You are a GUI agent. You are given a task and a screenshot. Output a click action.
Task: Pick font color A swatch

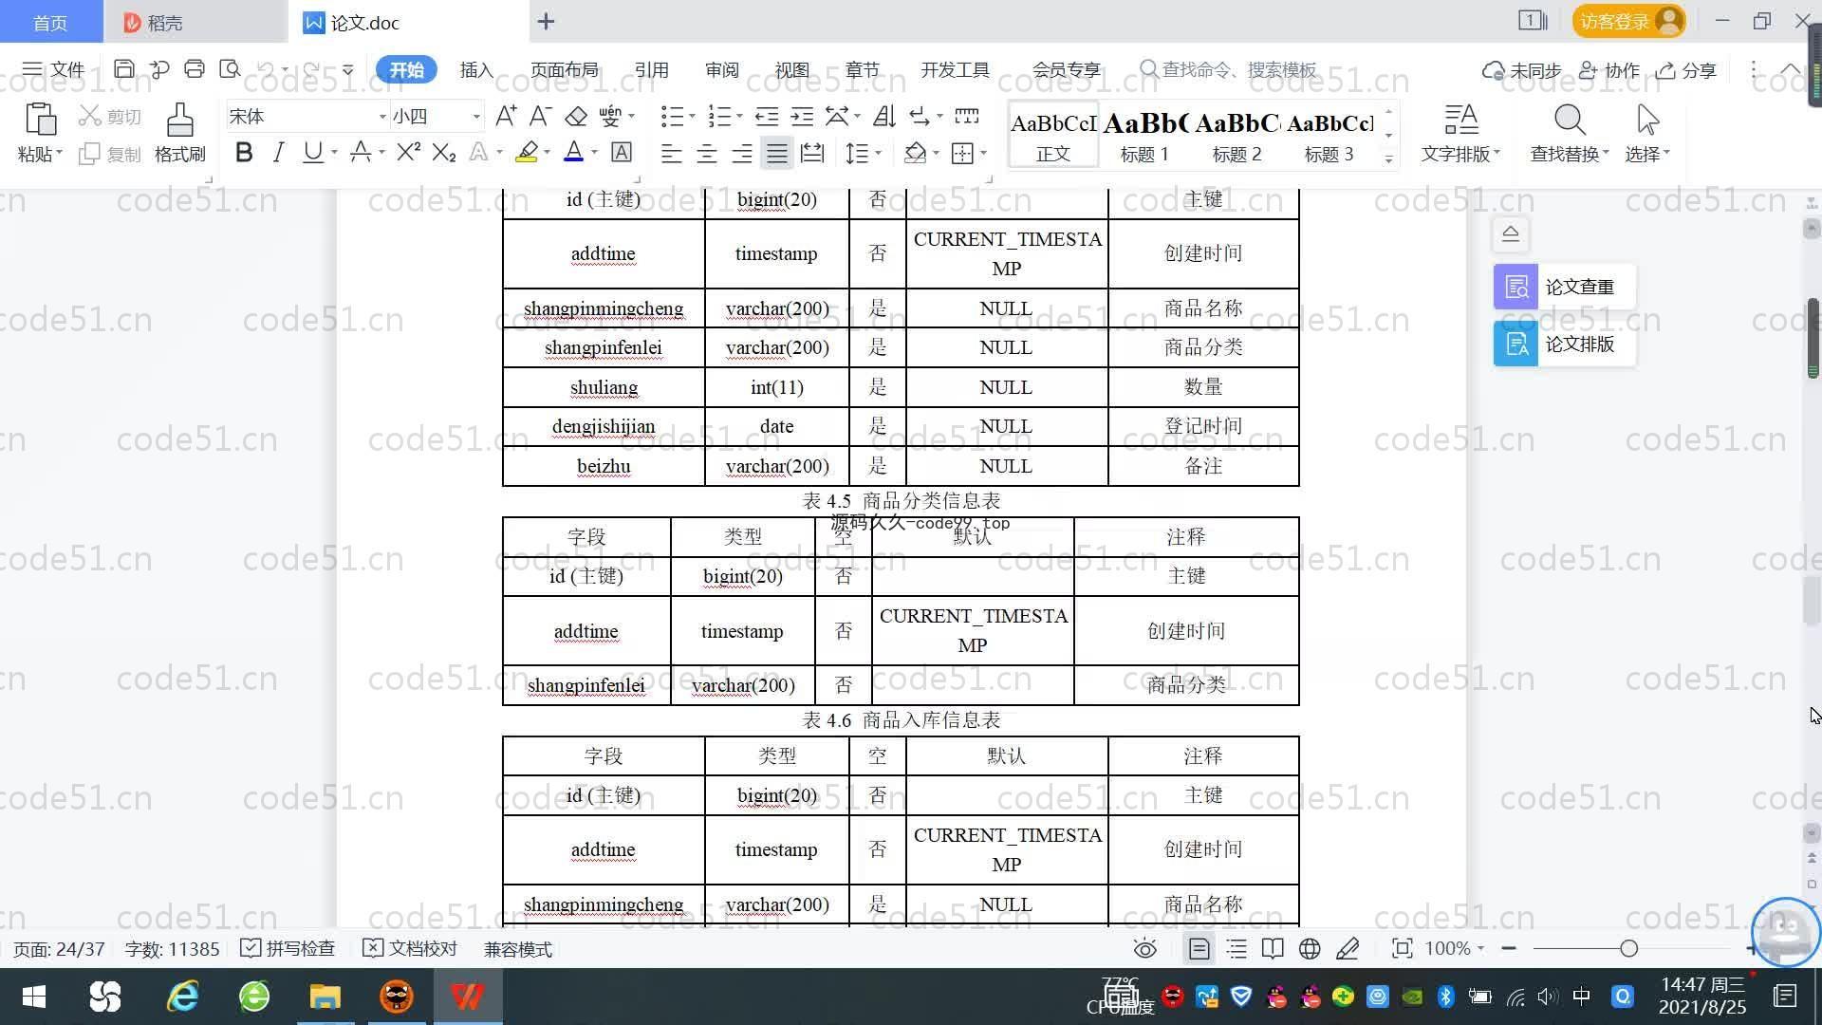click(573, 153)
